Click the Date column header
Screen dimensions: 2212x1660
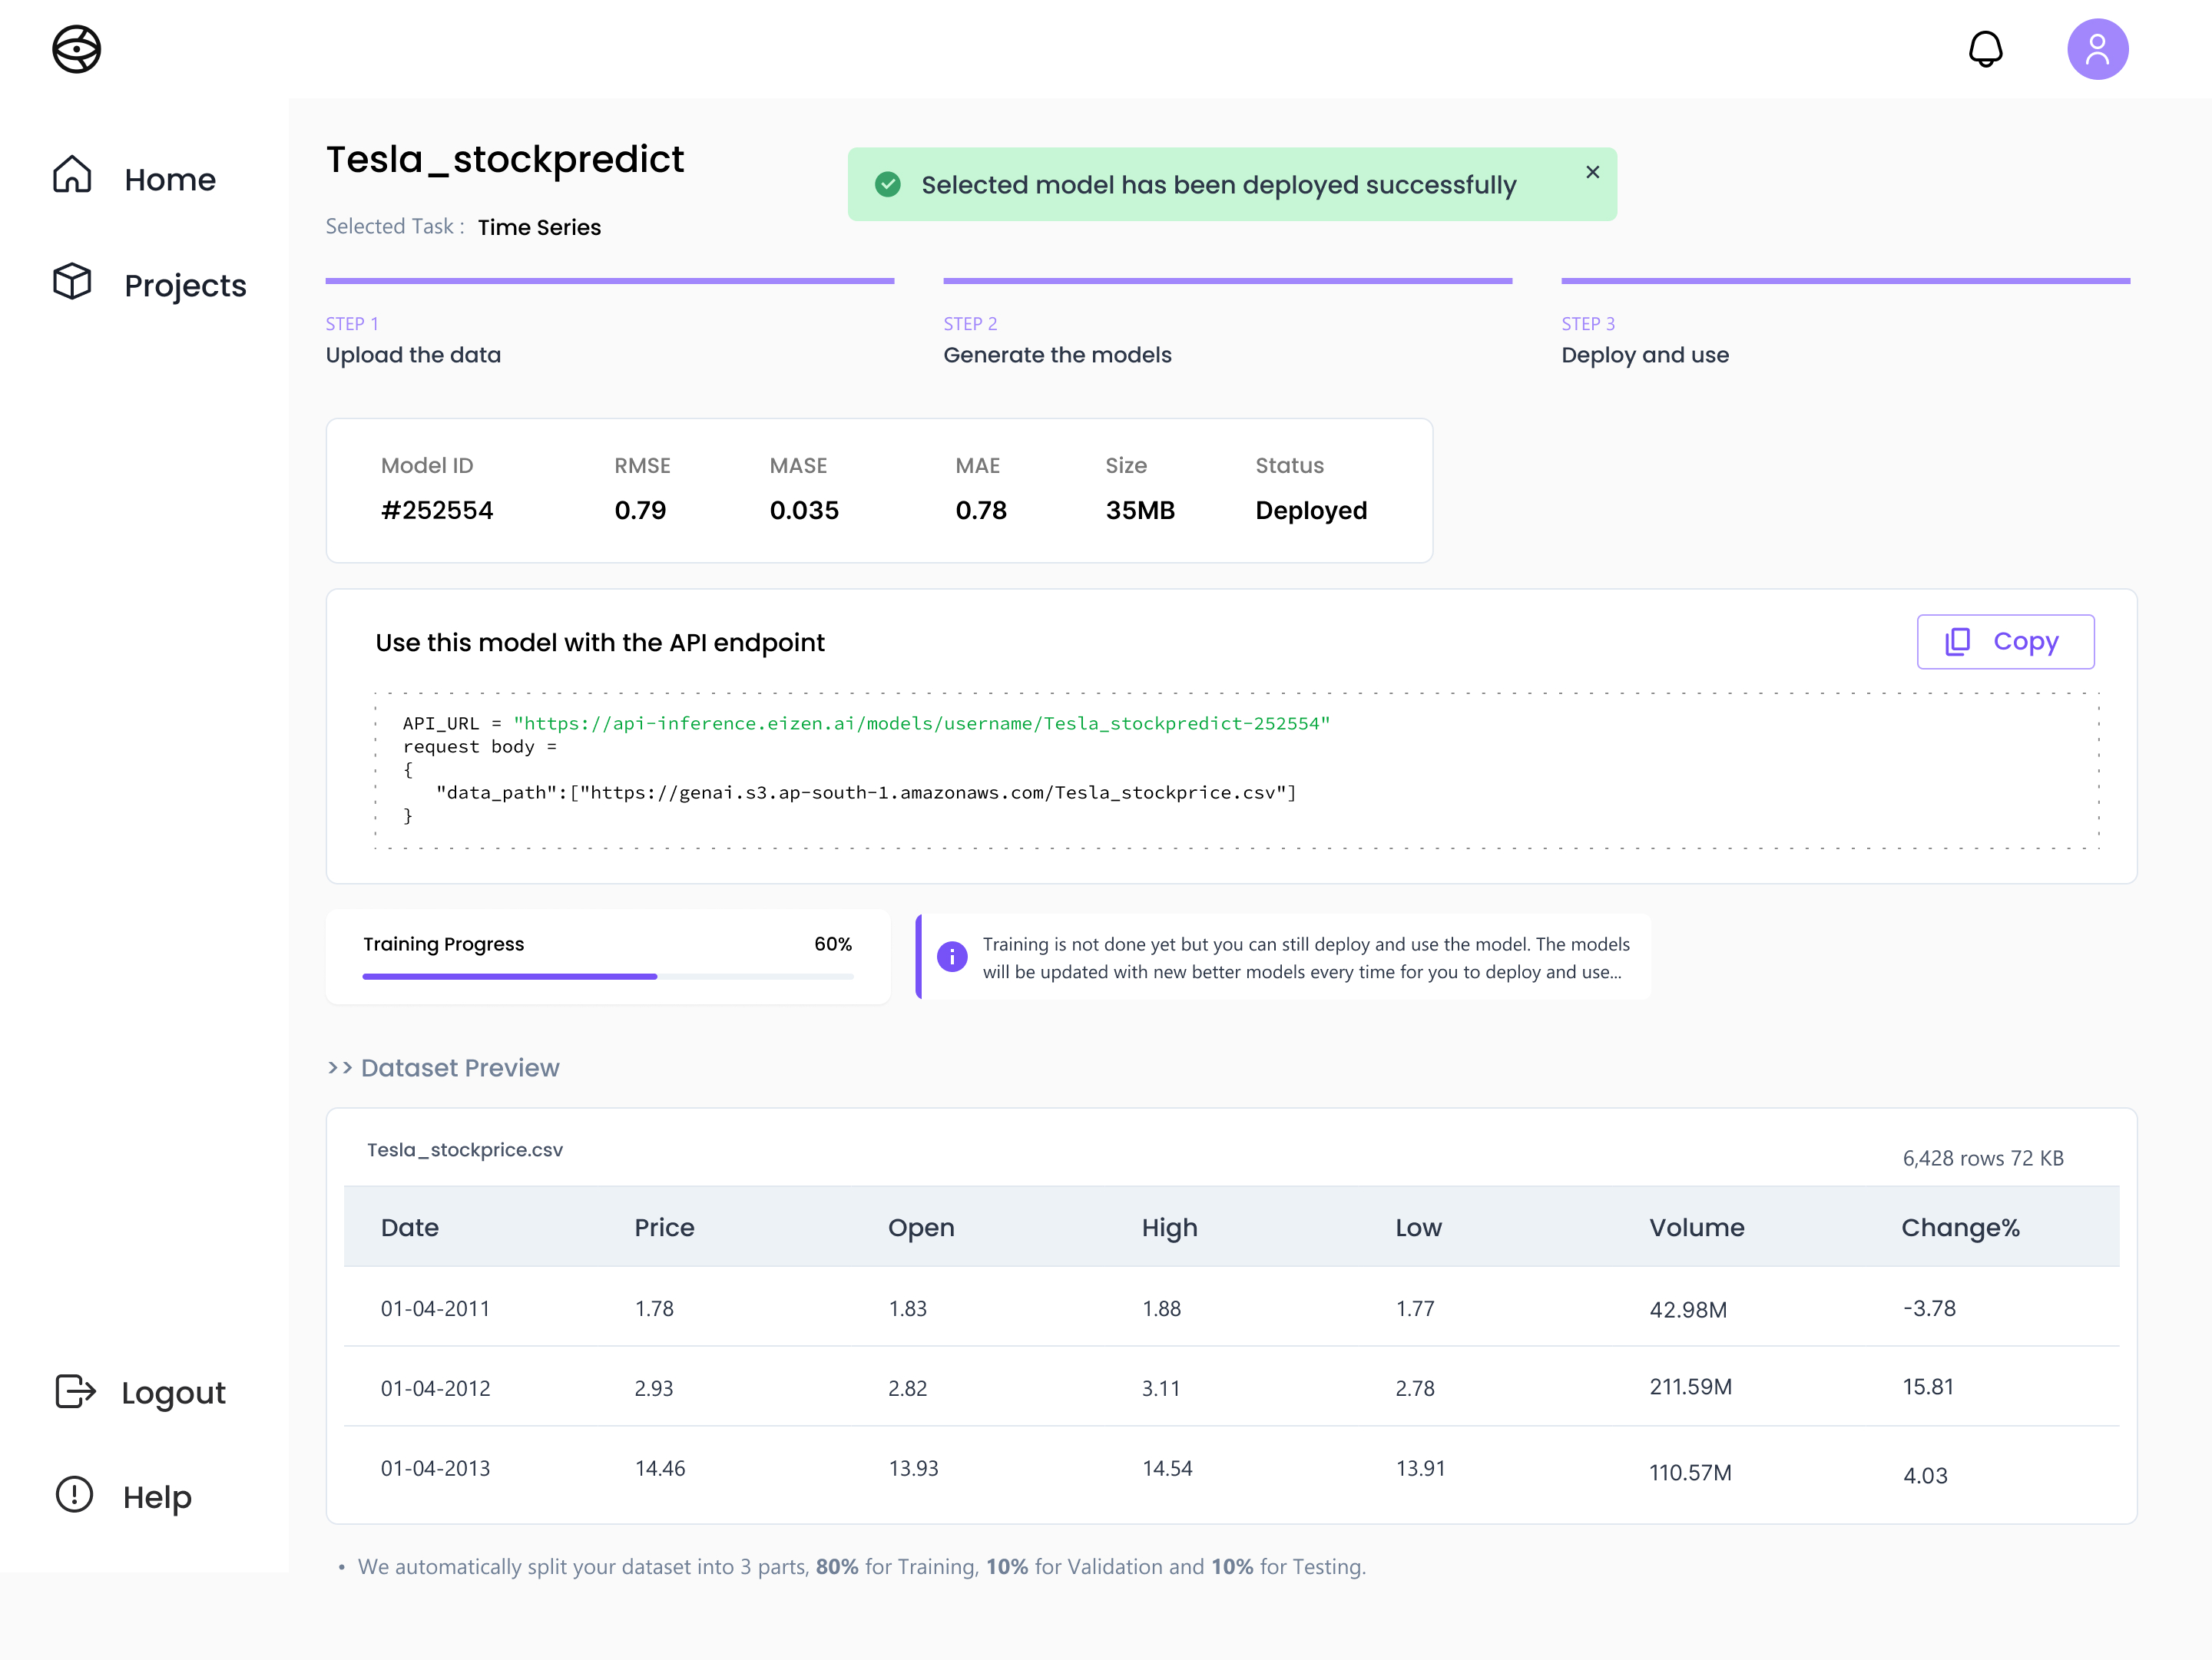[x=409, y=1228]
